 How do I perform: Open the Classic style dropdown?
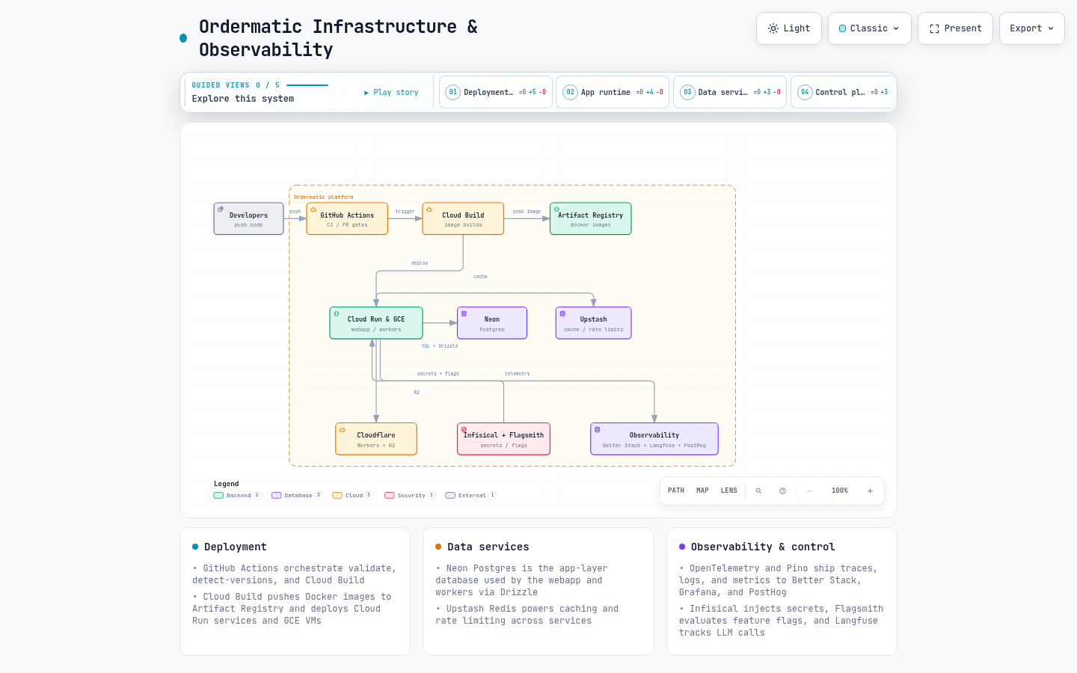tap(870, 28)
